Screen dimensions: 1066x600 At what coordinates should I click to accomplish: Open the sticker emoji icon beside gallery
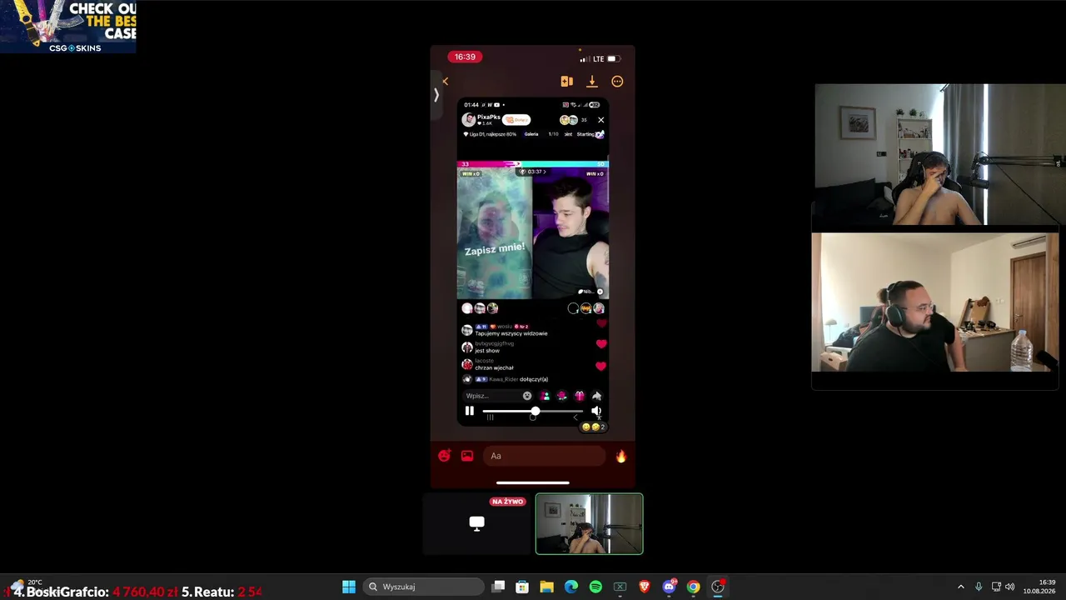[445, 456]
